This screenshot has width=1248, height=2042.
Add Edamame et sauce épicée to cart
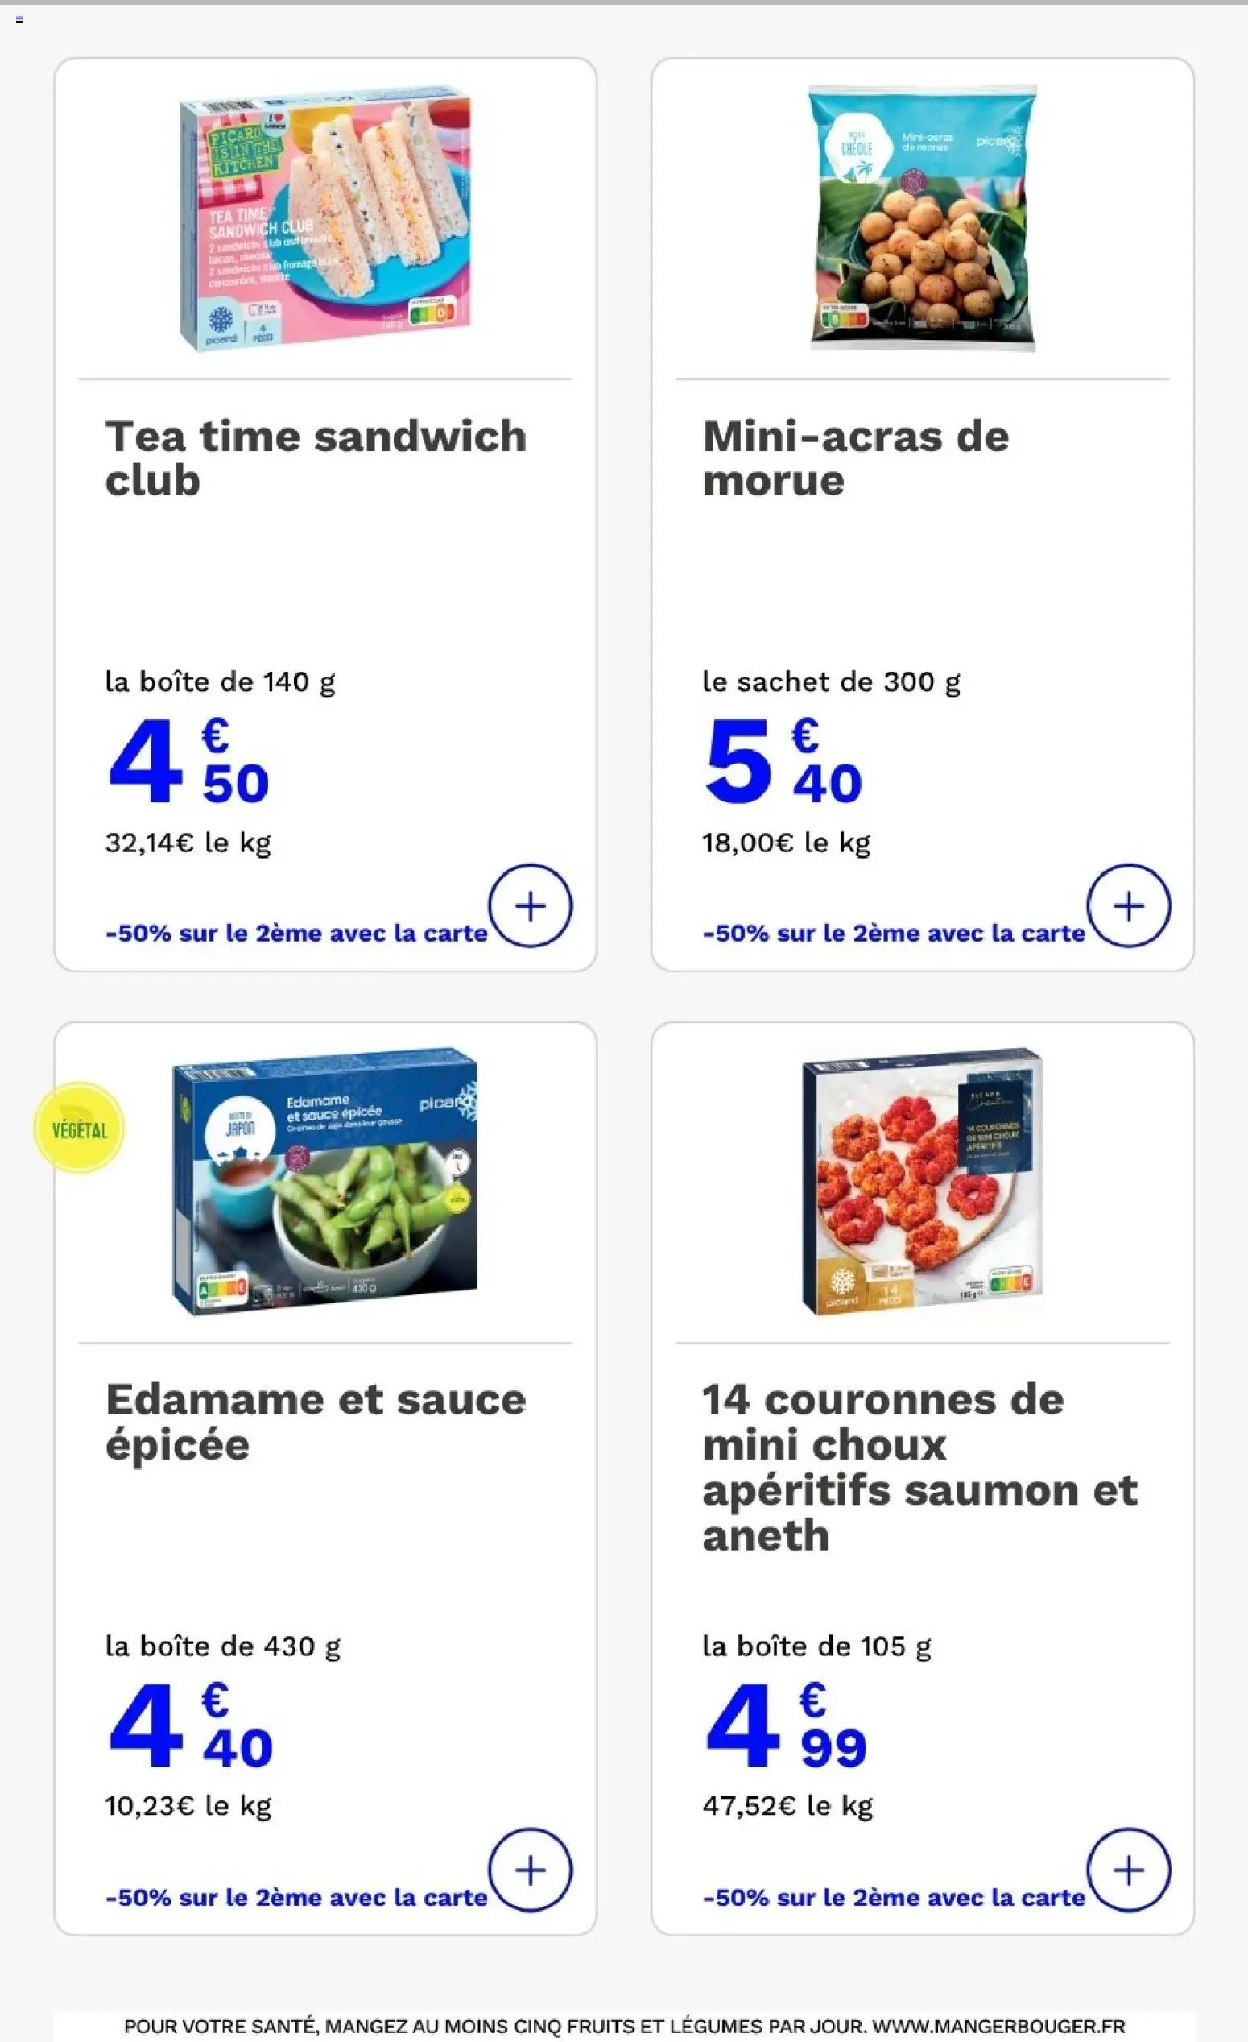530,1870
